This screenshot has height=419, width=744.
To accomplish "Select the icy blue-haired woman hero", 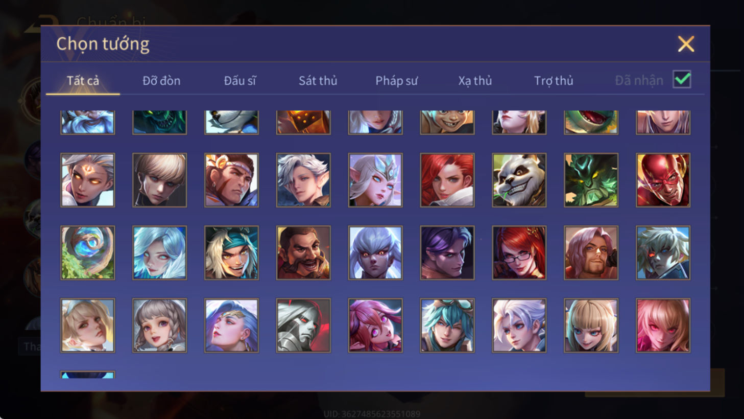I will [160, 253].
